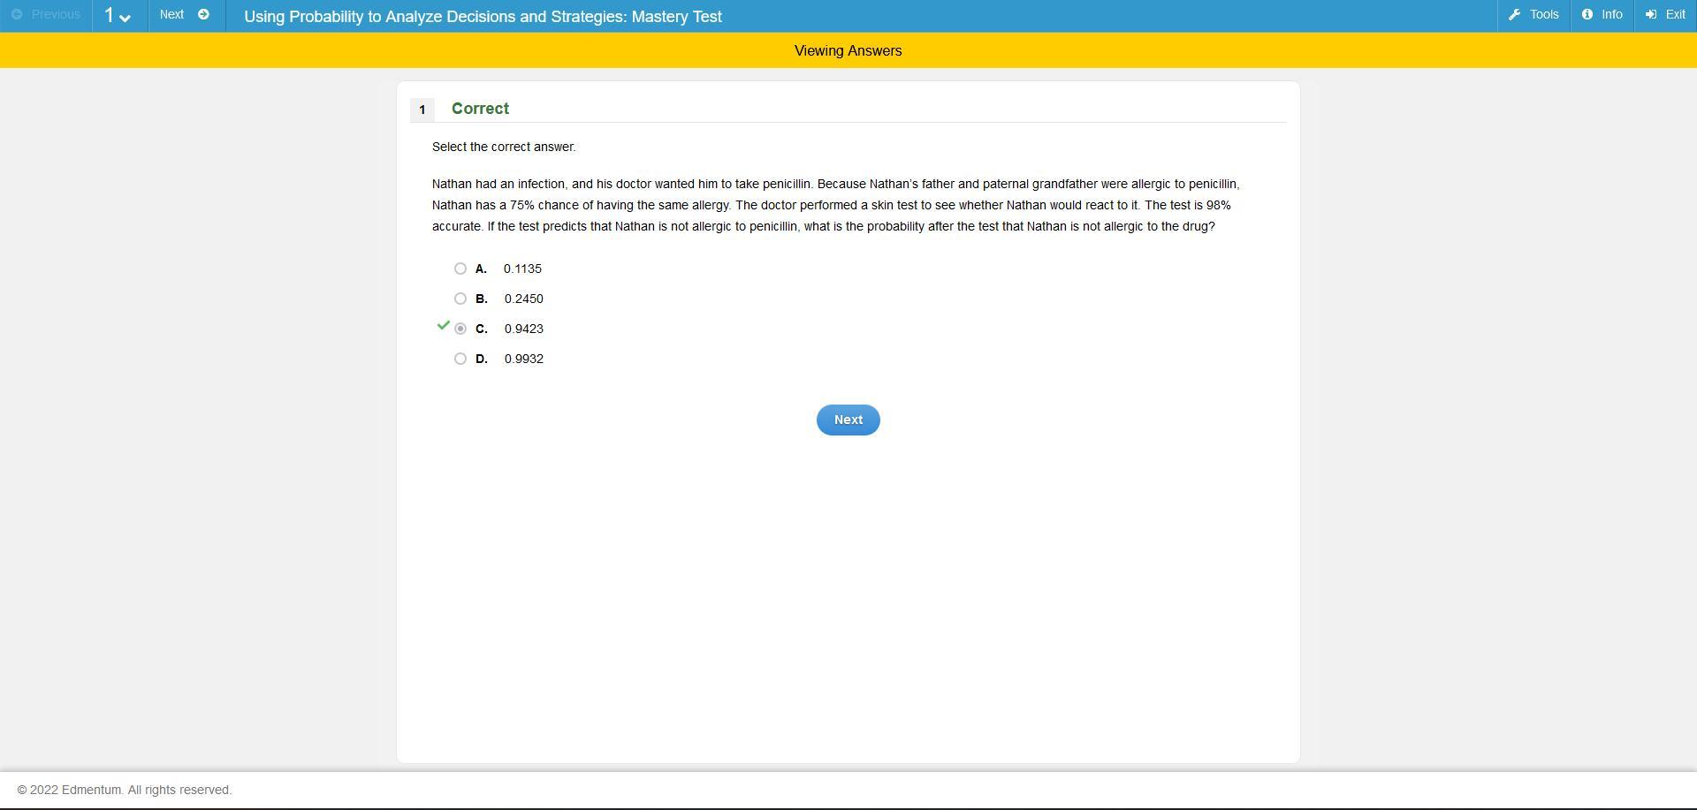Viewport: 1697px width, 810px height.
Task: Click the Exit label in top bar
Action: point(1675,15)
